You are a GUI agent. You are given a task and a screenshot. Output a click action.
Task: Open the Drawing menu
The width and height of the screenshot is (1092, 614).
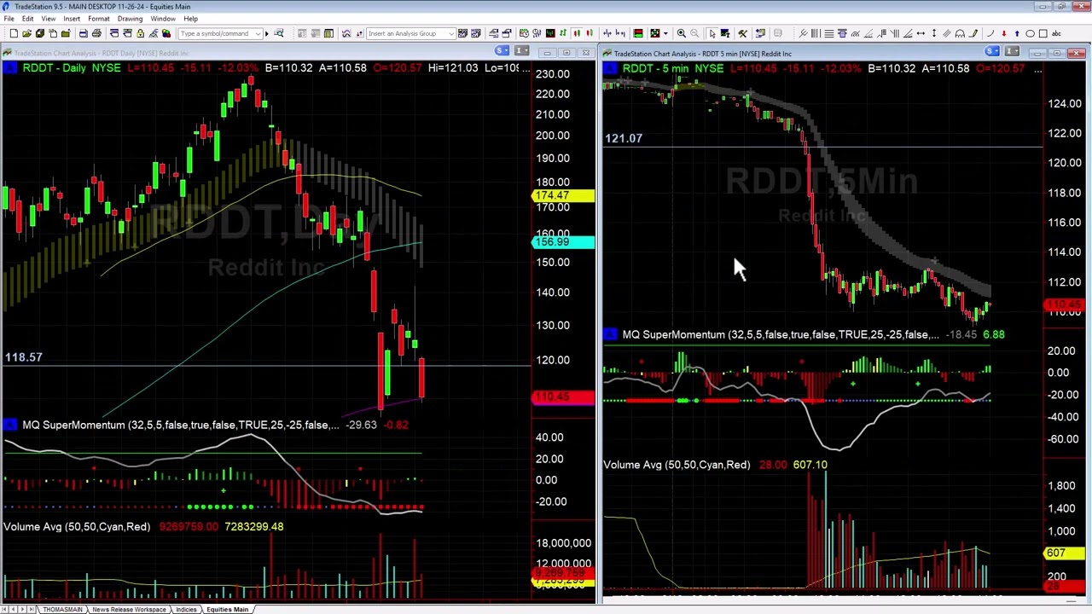(x=130, y=18)
